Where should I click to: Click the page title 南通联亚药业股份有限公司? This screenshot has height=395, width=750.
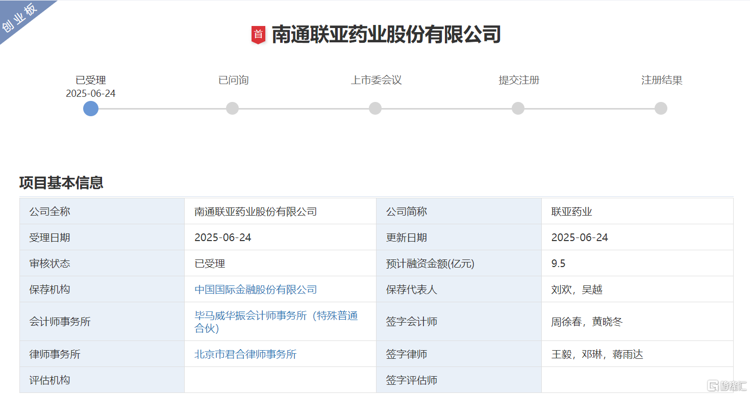click(x=386, y=35)
